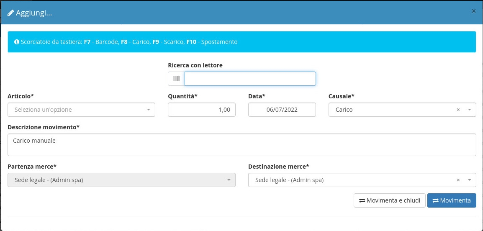Click the Destinazione merce label

pos(278,167)
